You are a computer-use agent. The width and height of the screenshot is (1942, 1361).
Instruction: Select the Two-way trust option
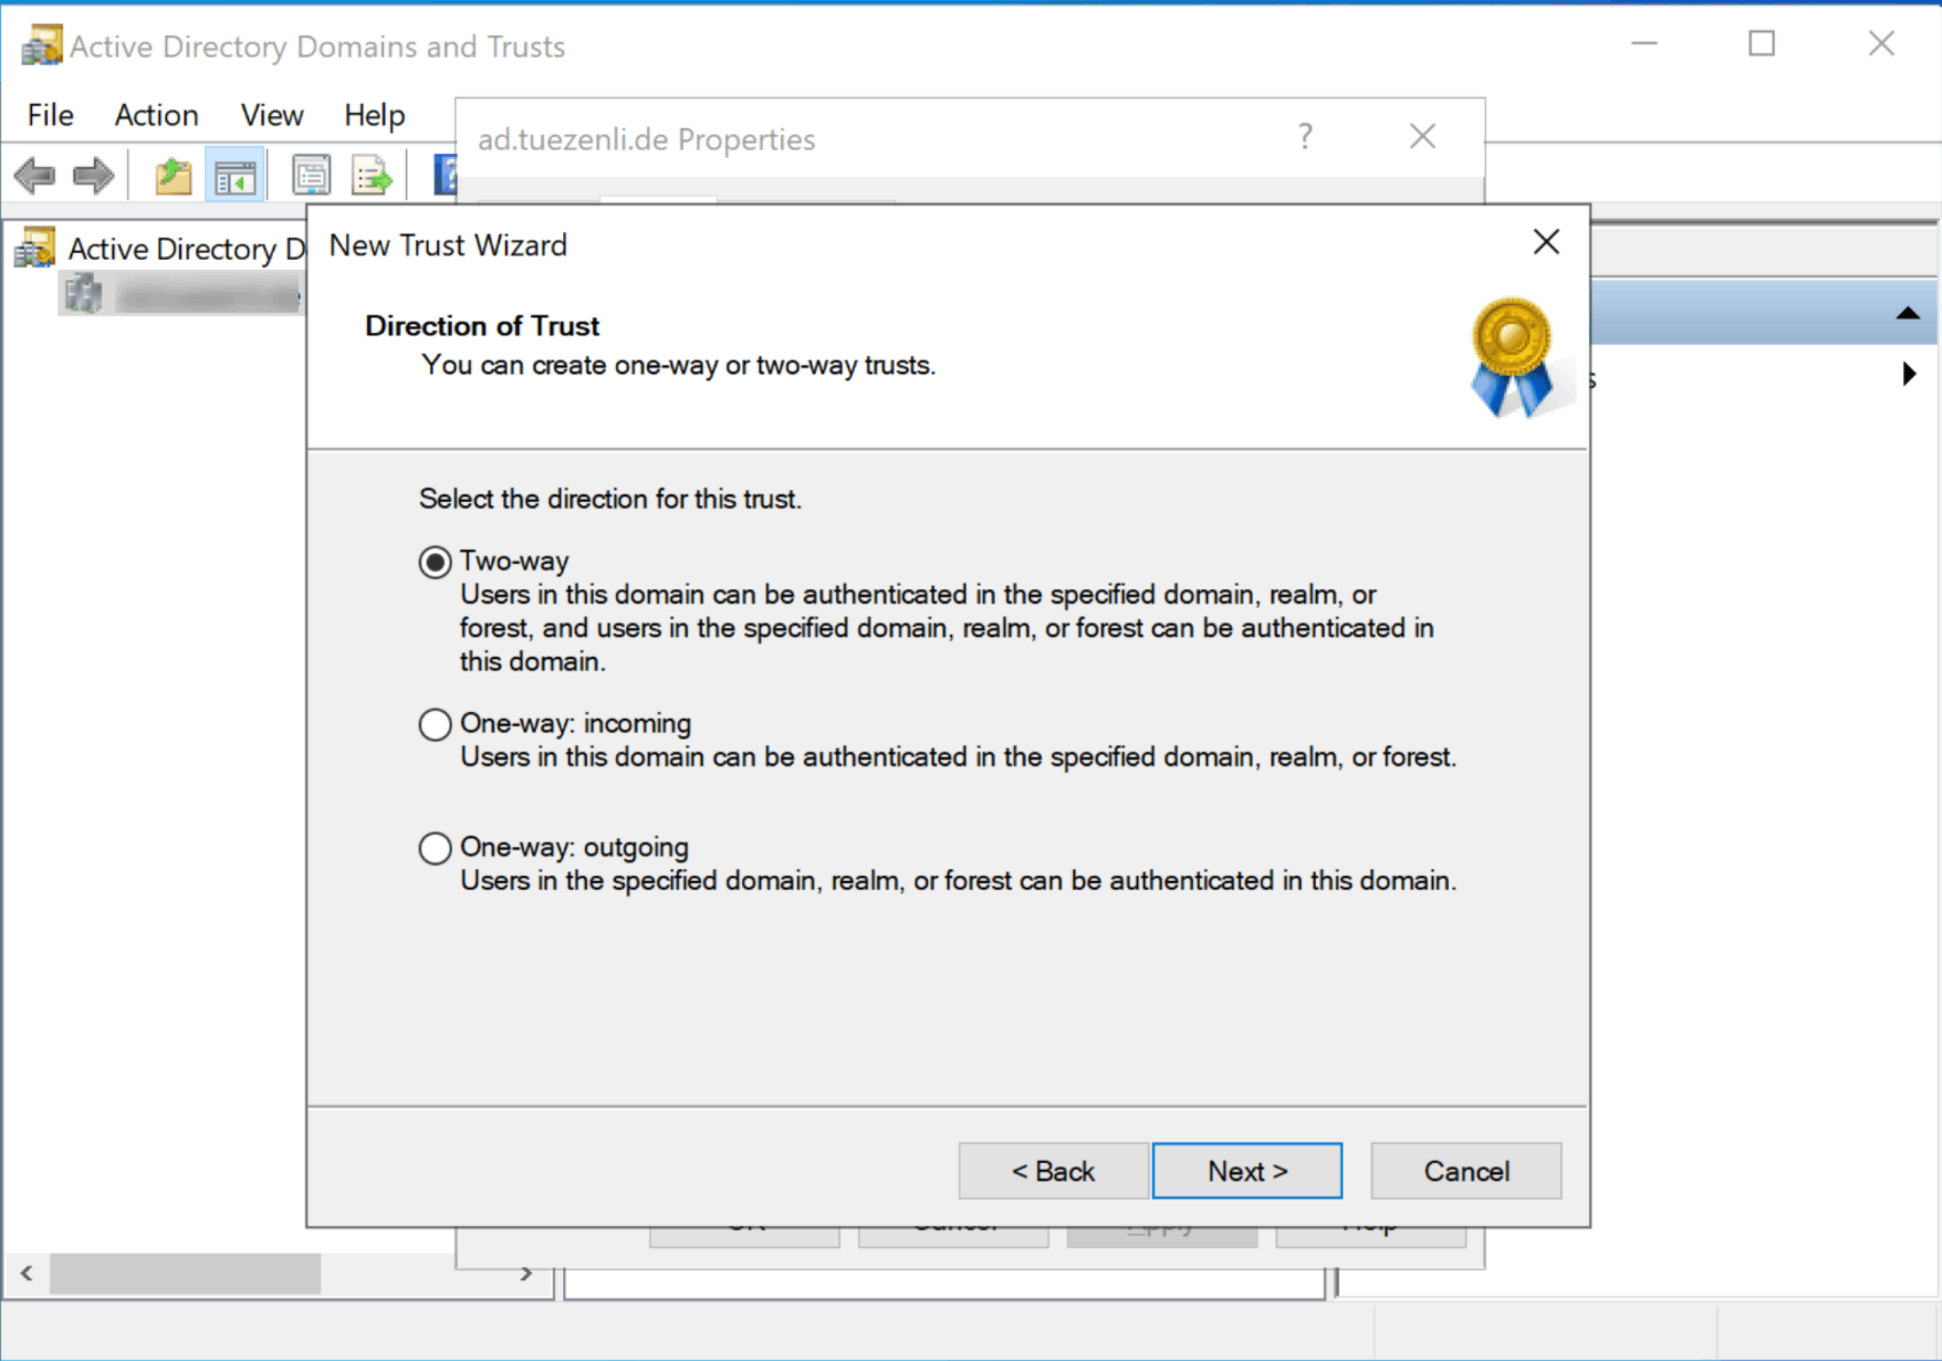(435, 562)
